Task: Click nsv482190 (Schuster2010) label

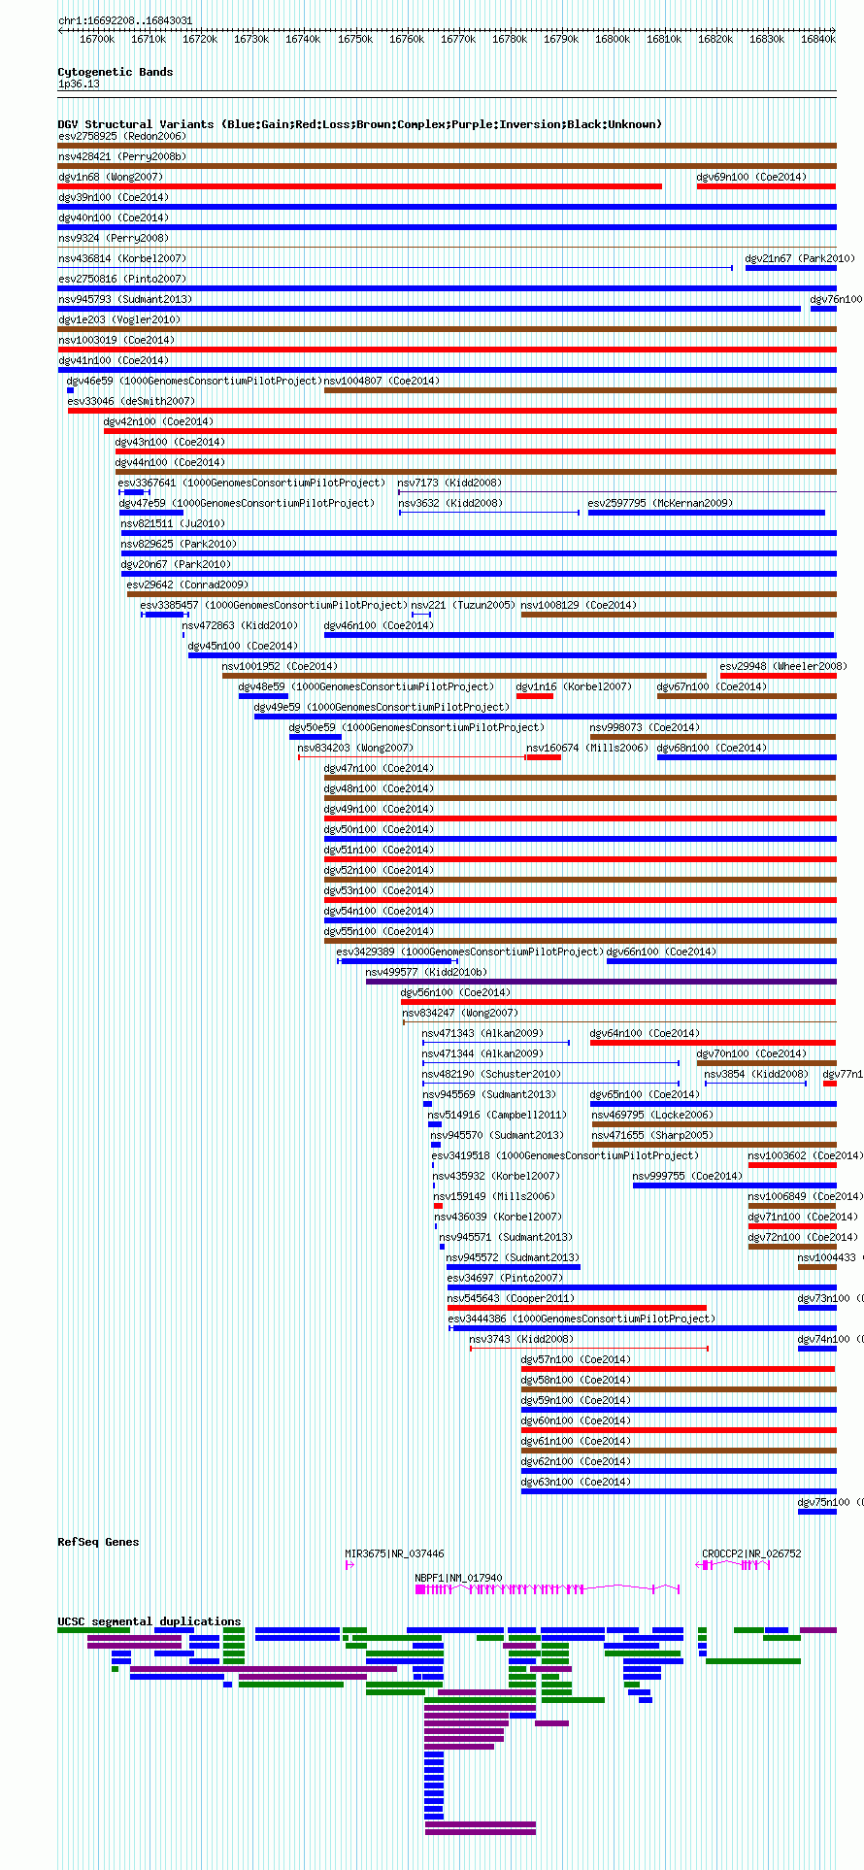Action: [x=492, y=1074]
